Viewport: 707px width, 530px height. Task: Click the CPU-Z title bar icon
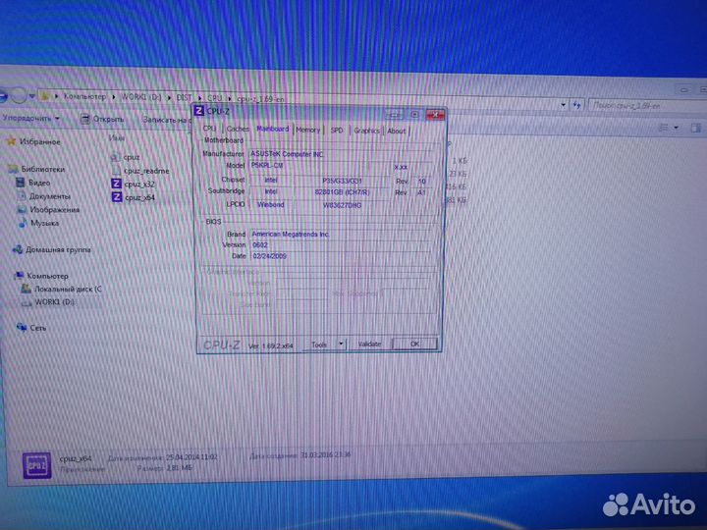pos(198,110)
